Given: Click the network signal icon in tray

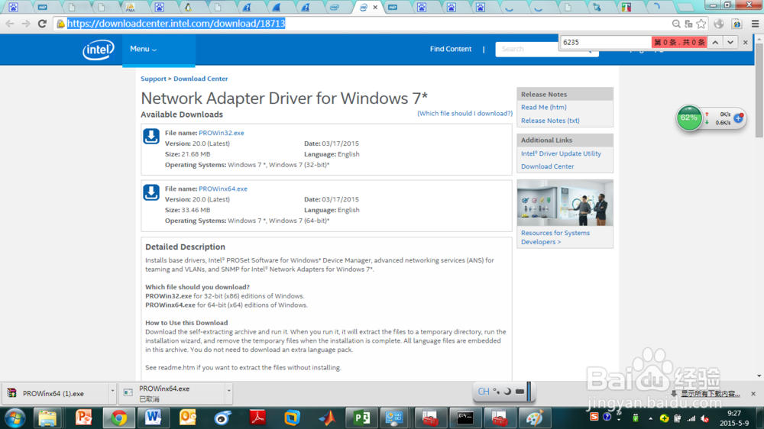Looking at the screenshot, I should (x=691, y=418).
